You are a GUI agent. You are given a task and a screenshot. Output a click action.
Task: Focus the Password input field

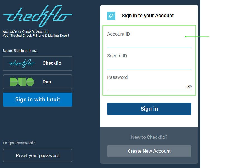tap(147, 86)
